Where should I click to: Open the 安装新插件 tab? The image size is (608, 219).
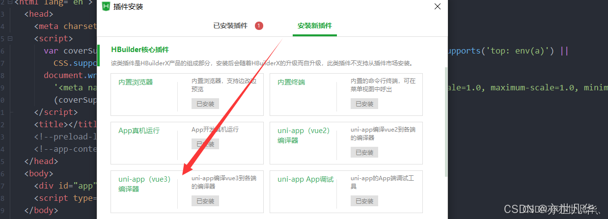tap(315, 26)
